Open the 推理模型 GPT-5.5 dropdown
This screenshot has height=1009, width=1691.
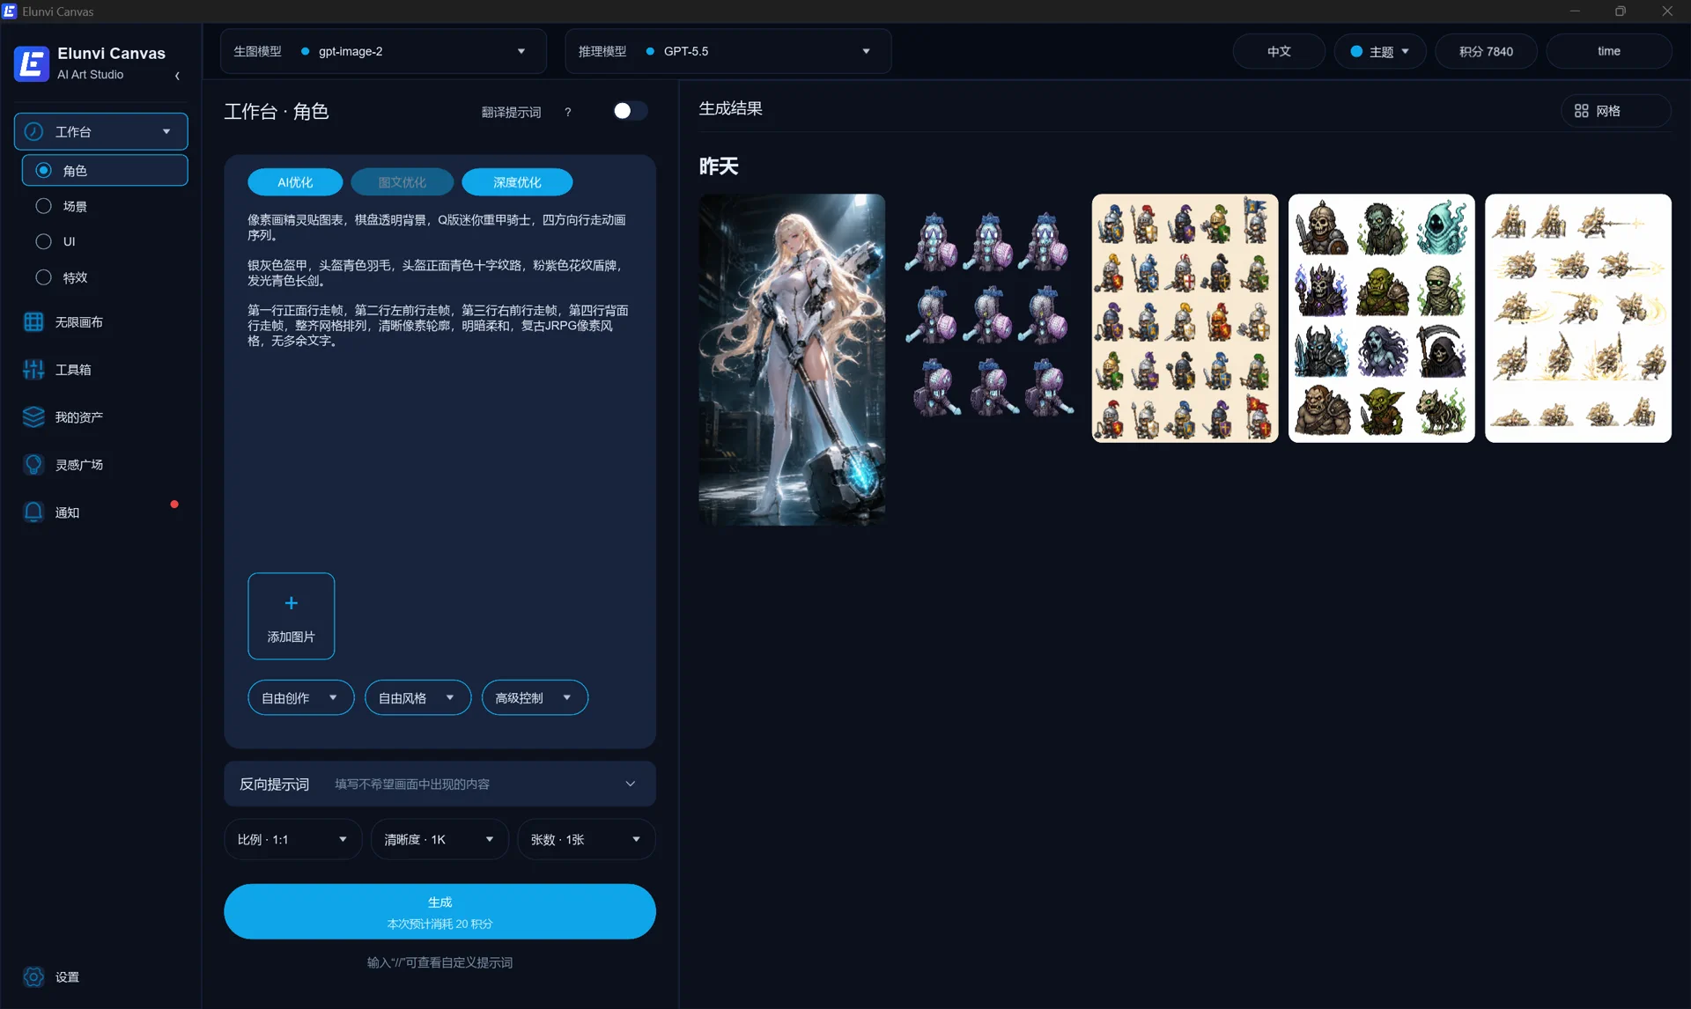[727, 51]
